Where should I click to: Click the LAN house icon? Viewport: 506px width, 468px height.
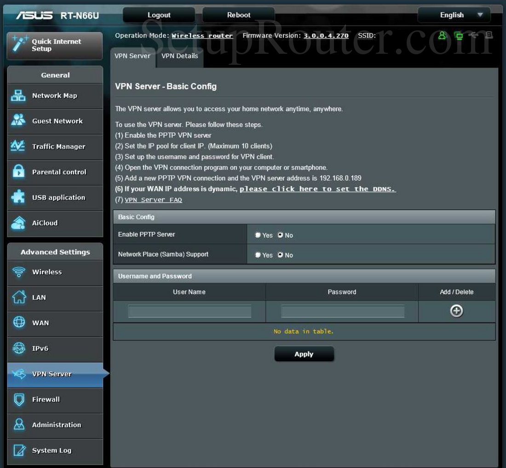(x=19, y=297)
